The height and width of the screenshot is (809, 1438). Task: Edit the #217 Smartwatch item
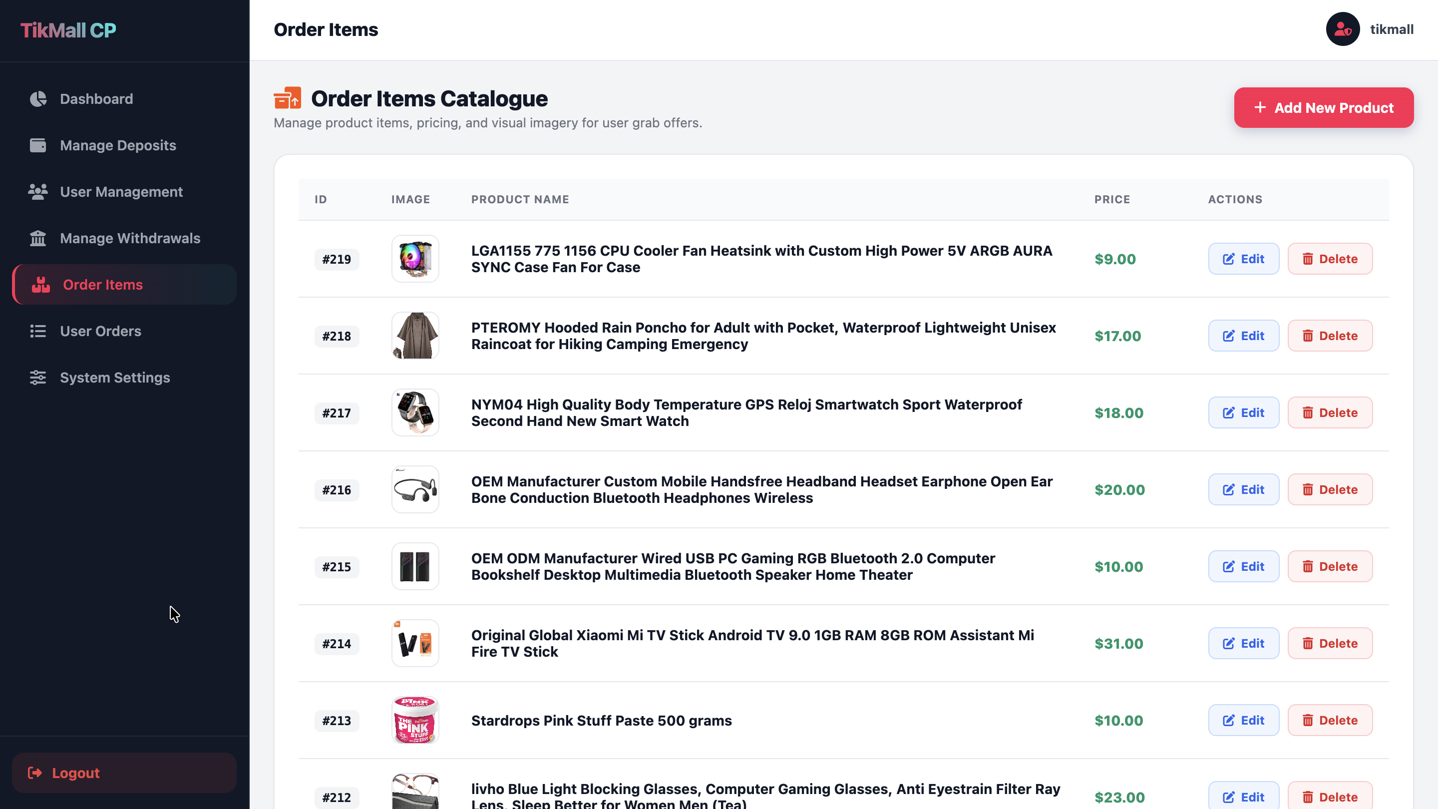click(1244, 412)
